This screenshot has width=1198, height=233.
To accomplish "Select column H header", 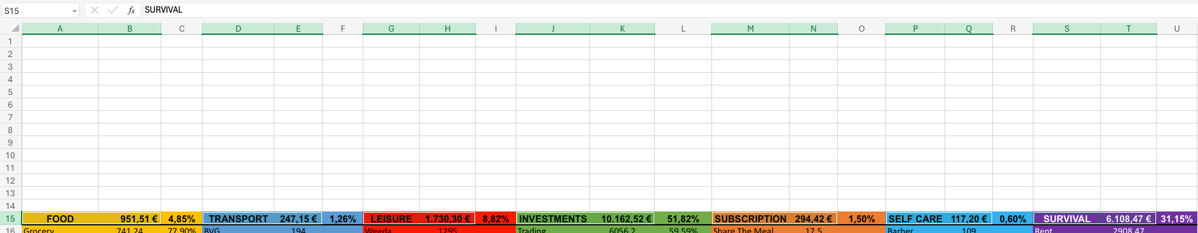I will click(x=448, y=28).
